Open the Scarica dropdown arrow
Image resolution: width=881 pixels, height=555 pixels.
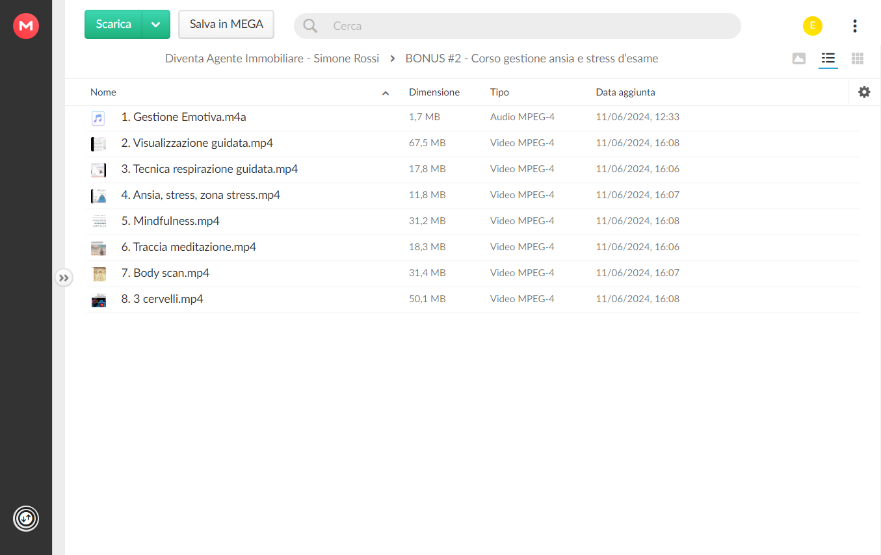coord(156,24)
